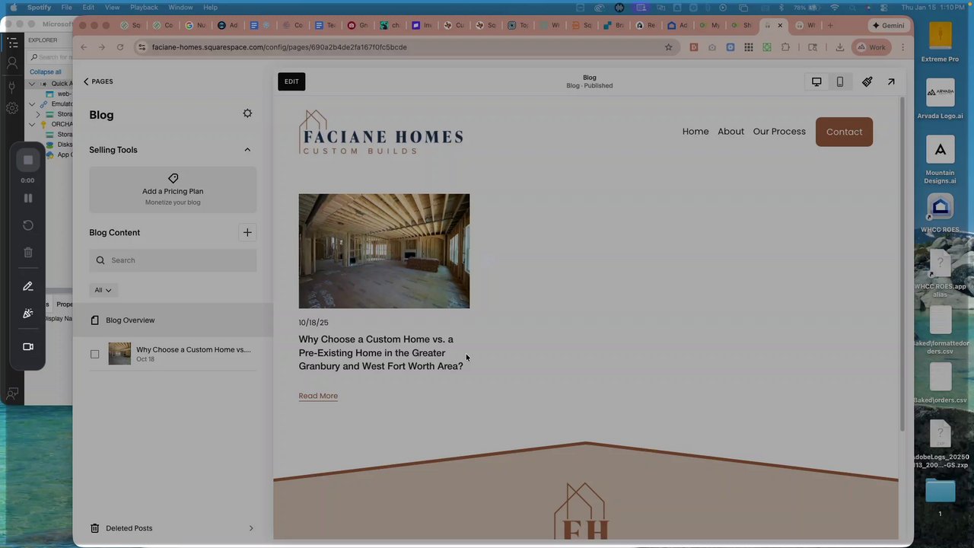
Task: Expand the Storage child node under Emulator
Action: point(38,114)
